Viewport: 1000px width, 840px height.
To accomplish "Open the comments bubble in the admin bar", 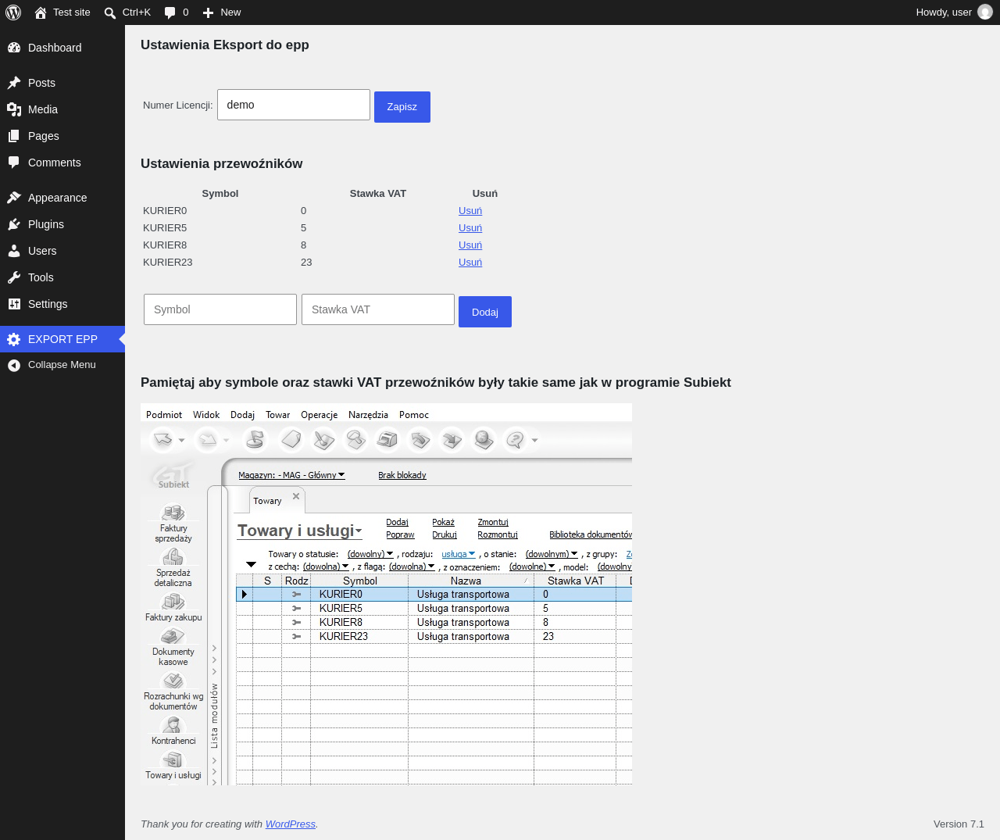I will tap(177, 13).
